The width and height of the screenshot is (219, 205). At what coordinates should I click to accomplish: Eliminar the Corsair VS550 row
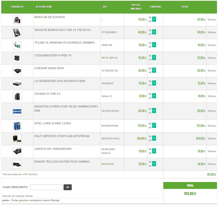(x=212, y=70)
